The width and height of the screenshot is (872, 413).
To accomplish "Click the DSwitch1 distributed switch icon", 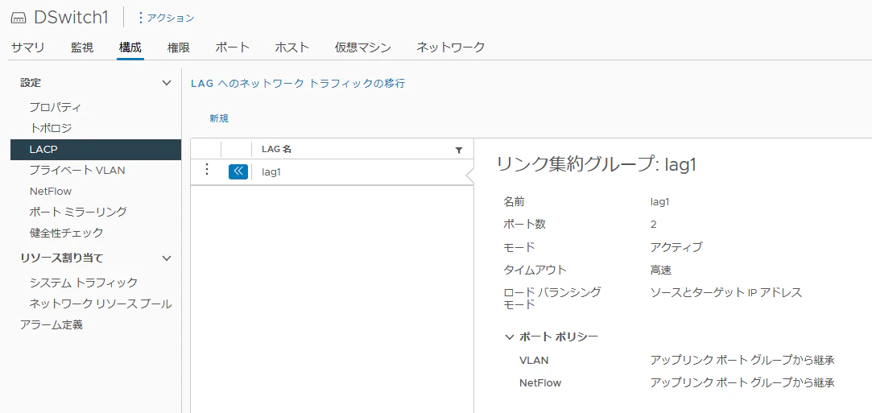I will pyautogui.click(x=19, y=19).
